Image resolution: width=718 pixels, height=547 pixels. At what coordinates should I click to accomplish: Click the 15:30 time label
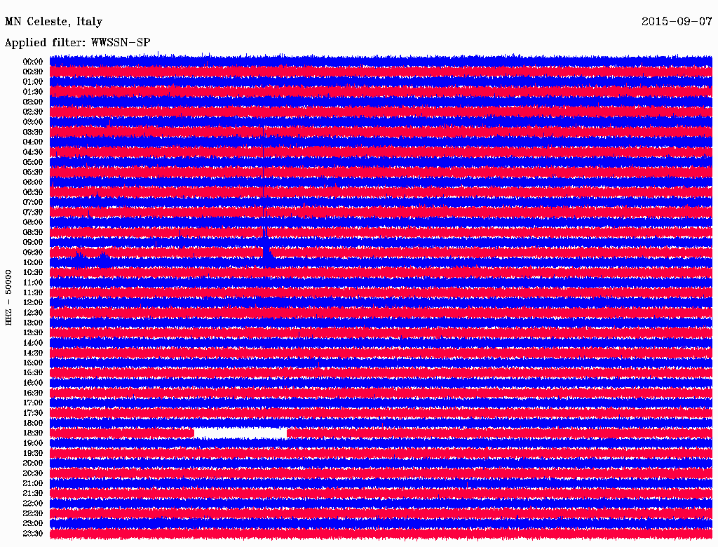coord(33,373)
